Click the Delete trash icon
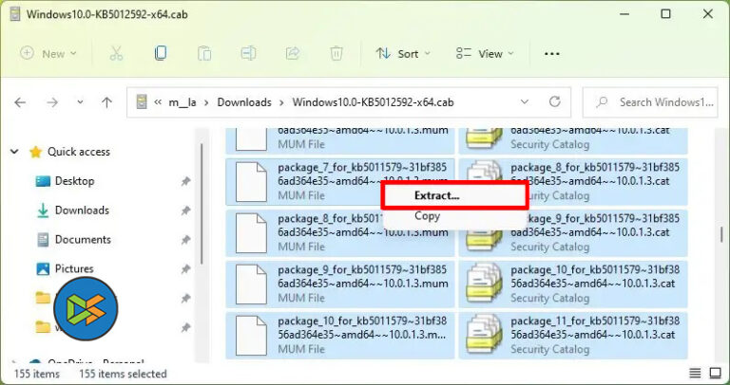Screen dimensions: 730x385 tap(336, 53)
